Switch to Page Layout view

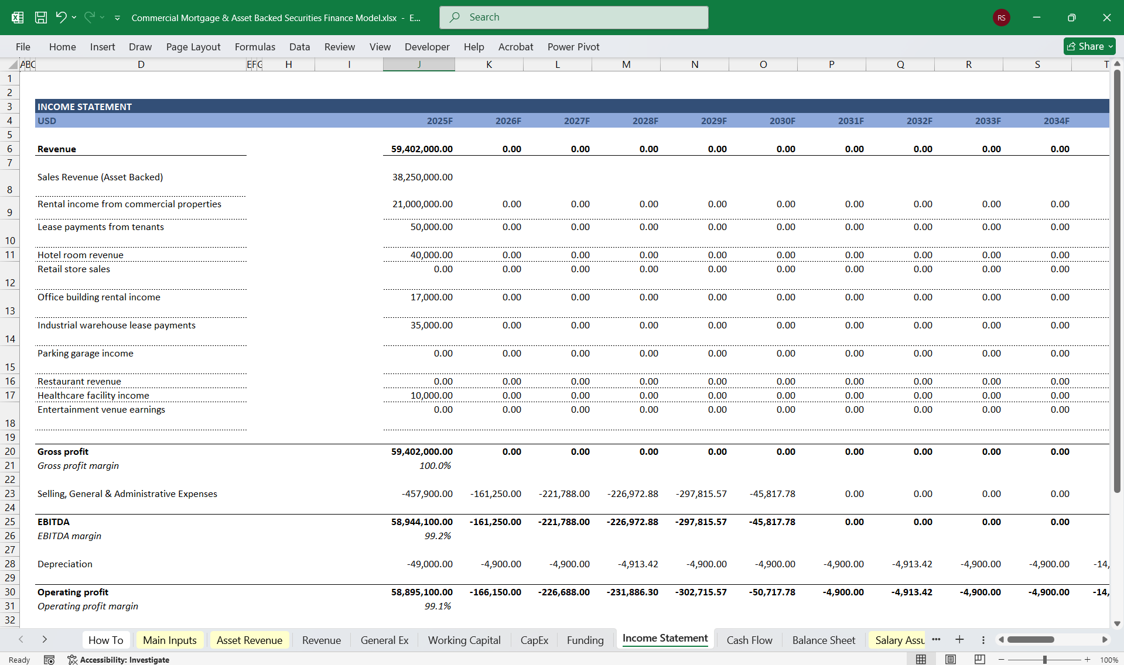949,659
